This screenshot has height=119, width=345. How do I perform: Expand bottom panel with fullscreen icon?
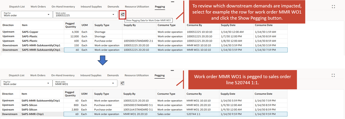333,75
